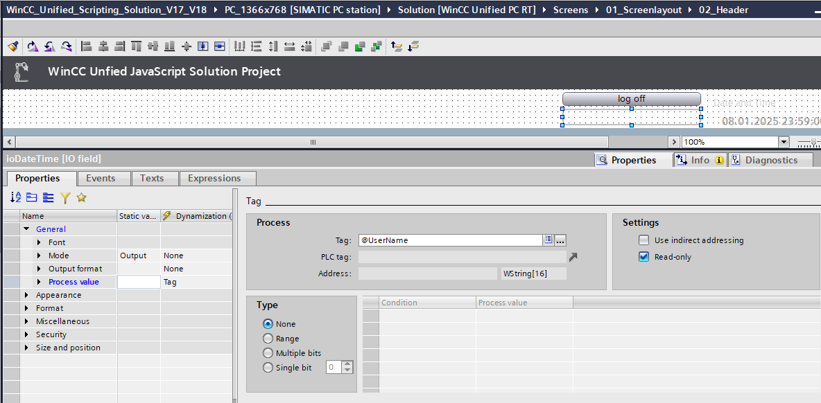
Task: Click the align top edges icon
Action: tap(137, 46)
